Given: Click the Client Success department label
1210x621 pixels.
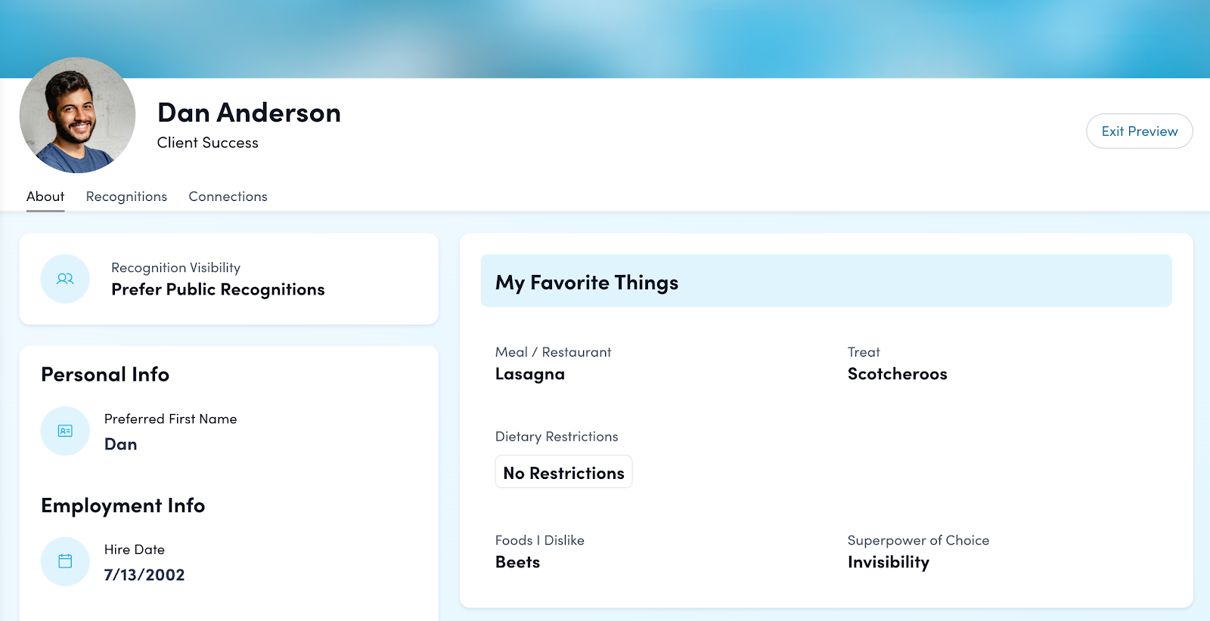Looking at the screenshot, I should click(x=207, y=143).
